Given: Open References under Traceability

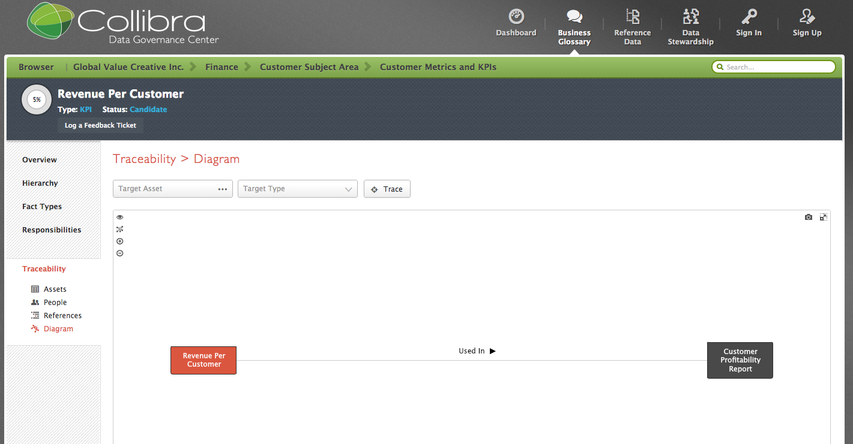Looking at the screenshot, I should [56, 316].
